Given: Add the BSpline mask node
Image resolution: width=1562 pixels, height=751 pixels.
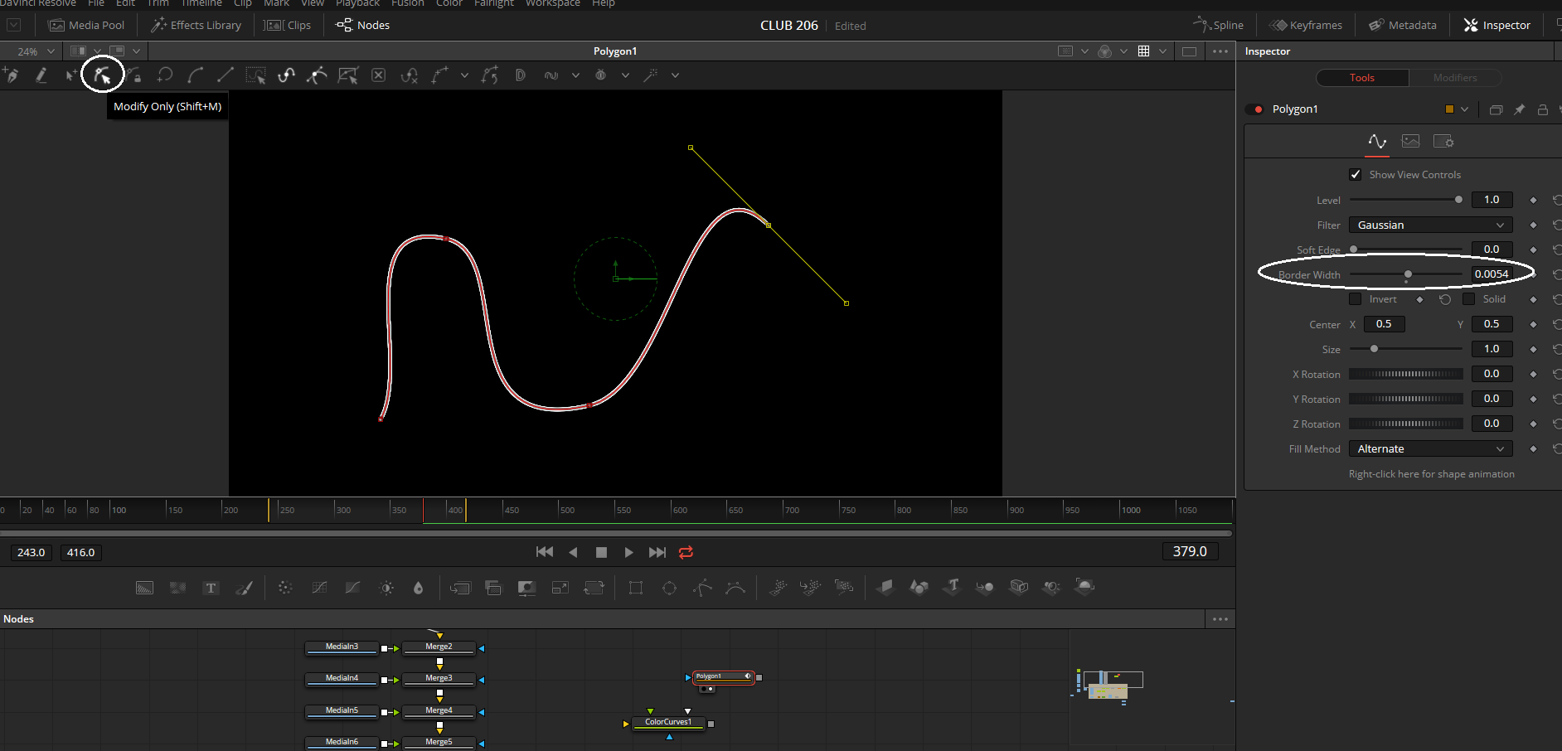Looking at the screenshot, I should tap(735, 588).
